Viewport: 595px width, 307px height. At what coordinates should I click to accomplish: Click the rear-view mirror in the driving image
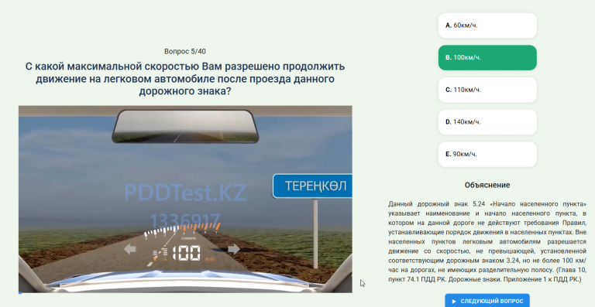click(x=185, y=126)
